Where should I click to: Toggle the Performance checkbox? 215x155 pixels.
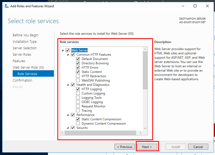(73, 115)
